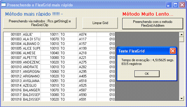Select the ANDEZENC cell

32,62
